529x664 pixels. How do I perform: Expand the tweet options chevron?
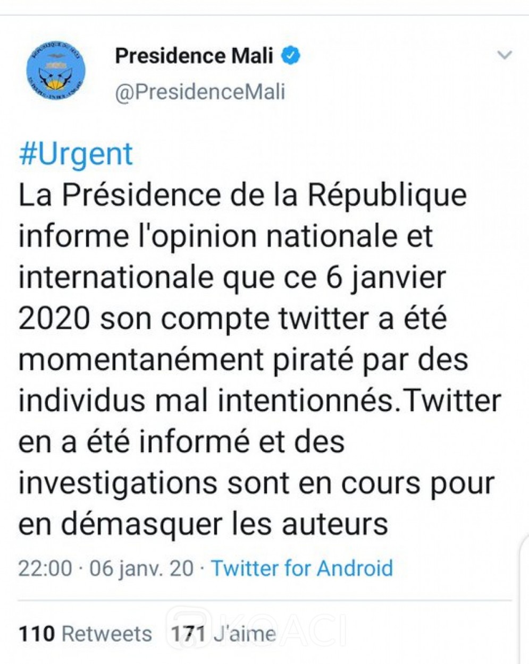[504, 55]
